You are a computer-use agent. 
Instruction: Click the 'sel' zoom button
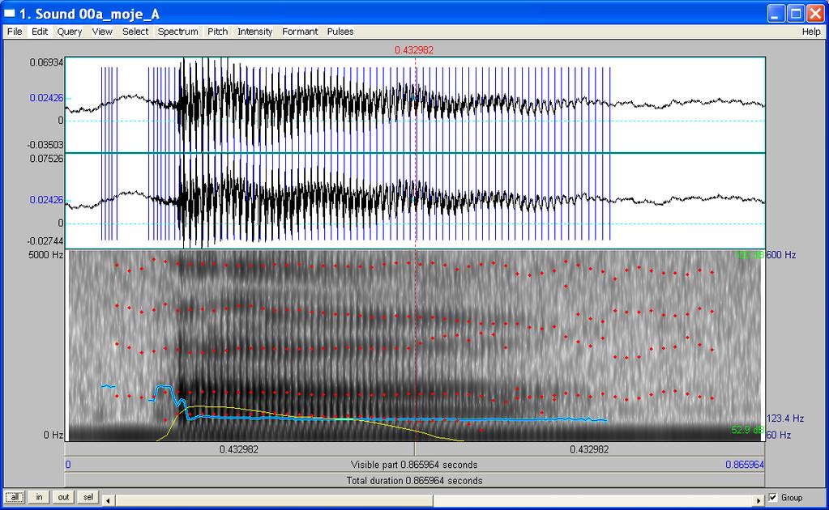88,497
